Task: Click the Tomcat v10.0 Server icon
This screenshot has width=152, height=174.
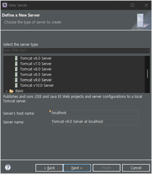Action: pyautogui.click(x=16, y=85)
